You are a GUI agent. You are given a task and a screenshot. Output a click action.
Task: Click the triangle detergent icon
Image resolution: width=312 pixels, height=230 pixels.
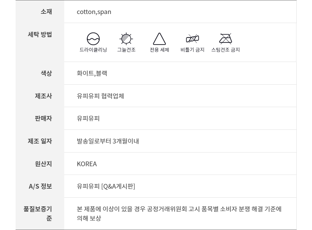(x=159, y=39)
